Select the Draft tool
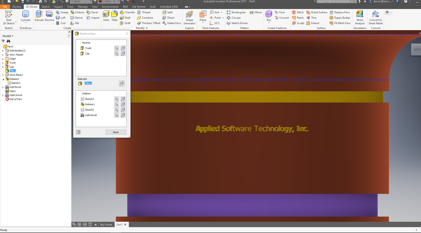The image size is (421, 233). coord(125,23)
